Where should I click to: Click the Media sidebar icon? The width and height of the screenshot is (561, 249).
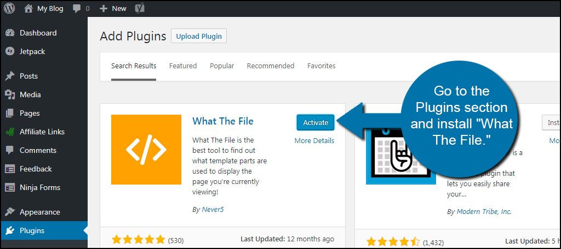[x=10, y=94]
